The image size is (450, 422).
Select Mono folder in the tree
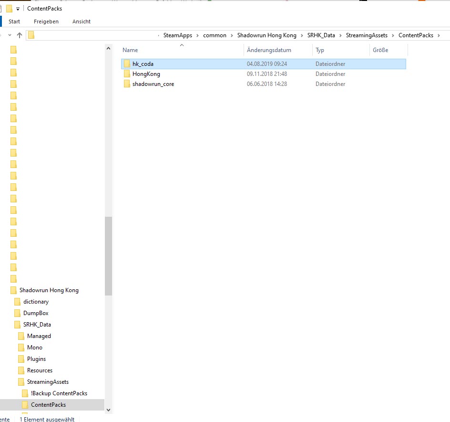(35, 348)
